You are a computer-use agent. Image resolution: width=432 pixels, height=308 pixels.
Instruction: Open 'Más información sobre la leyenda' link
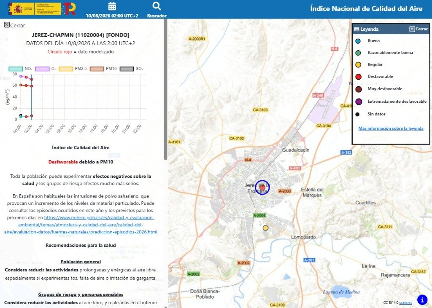pyautogui.click(x=391, y=128)
